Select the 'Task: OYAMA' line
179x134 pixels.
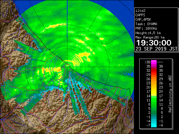146,24
